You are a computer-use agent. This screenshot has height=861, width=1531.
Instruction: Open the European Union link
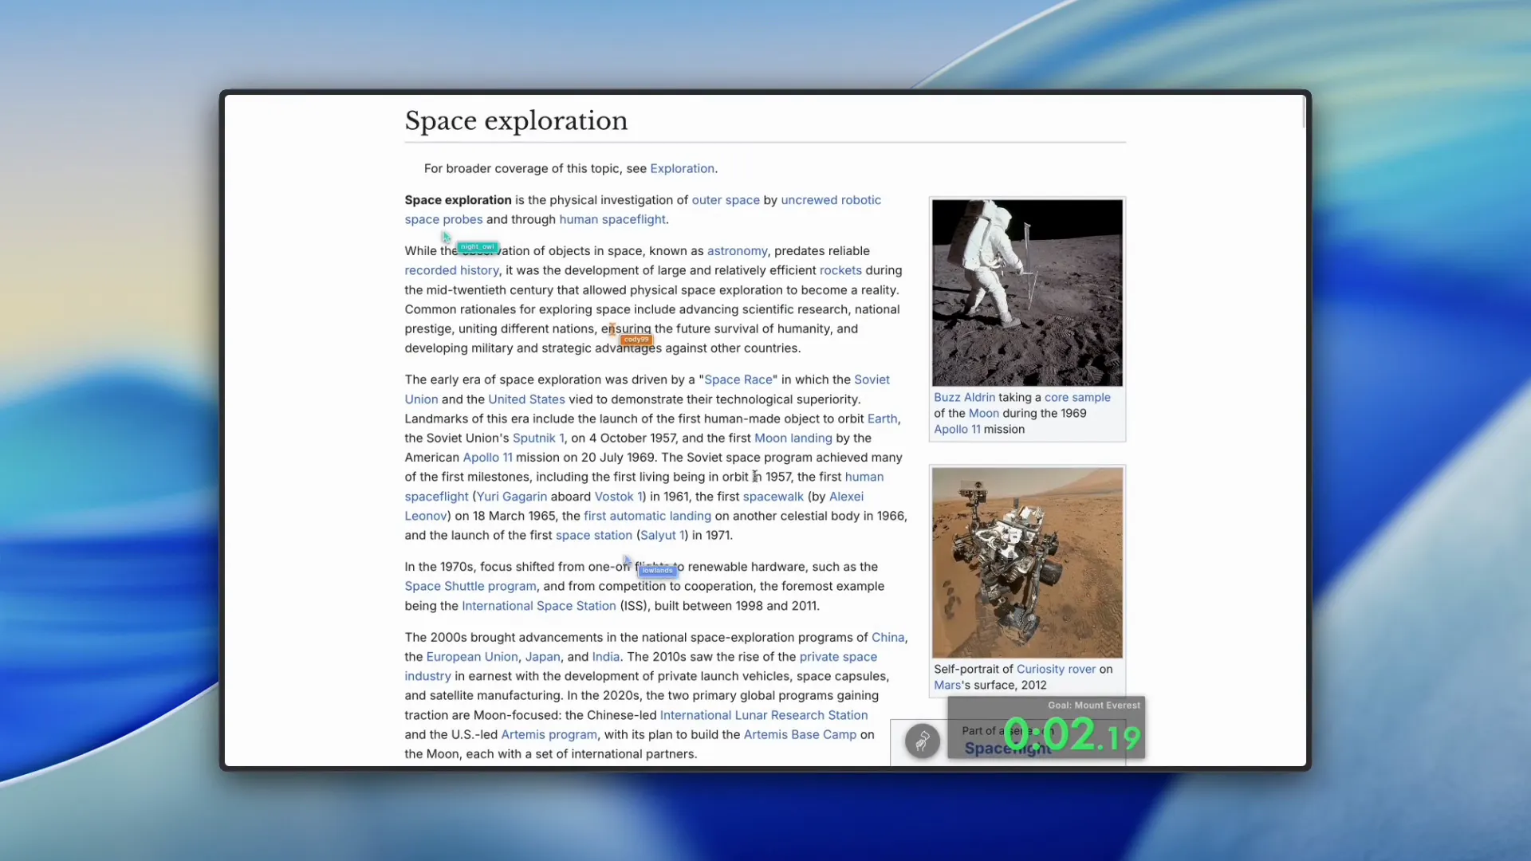click(x=472, y=657)
